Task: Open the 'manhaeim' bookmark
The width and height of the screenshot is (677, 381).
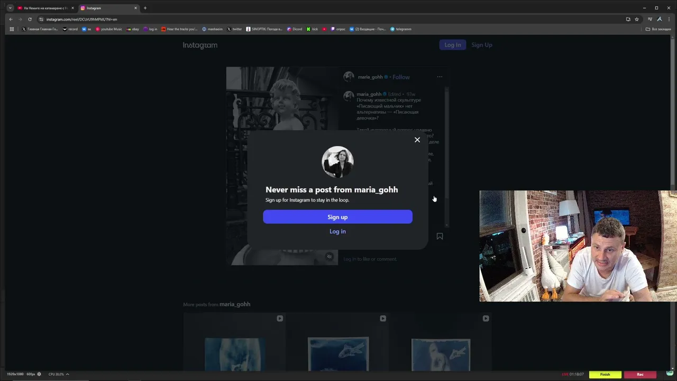Action: 212,29
